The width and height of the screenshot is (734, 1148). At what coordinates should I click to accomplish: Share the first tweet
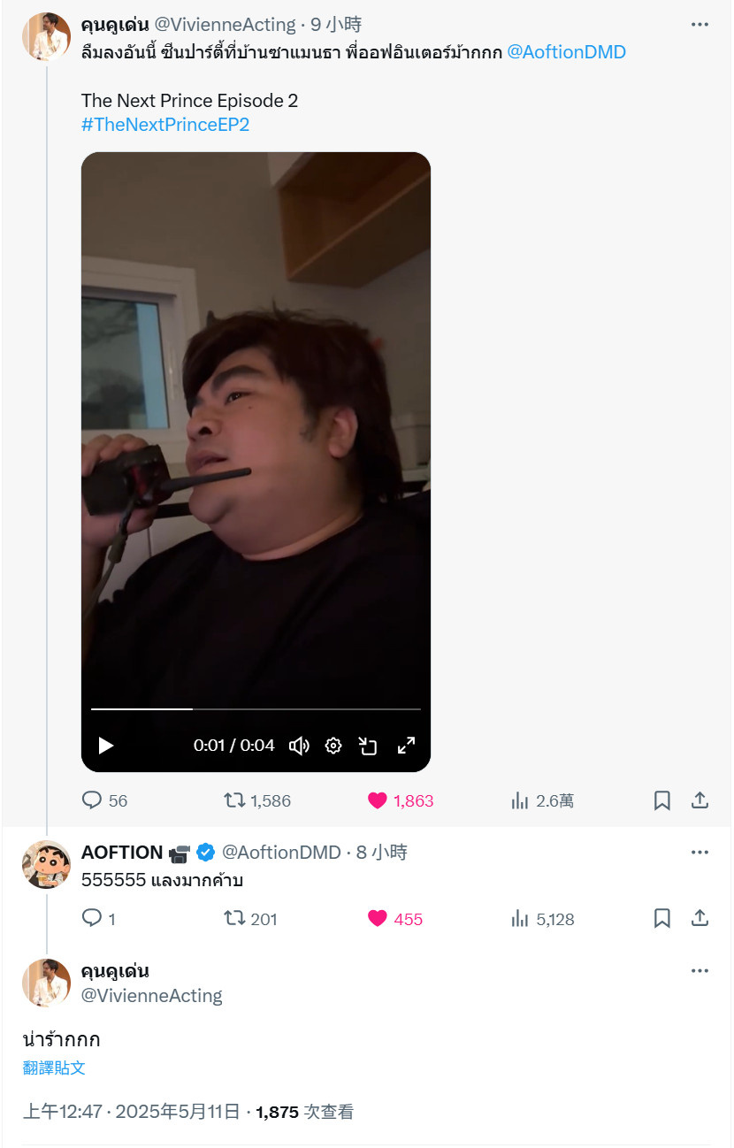tap(700, 800)
